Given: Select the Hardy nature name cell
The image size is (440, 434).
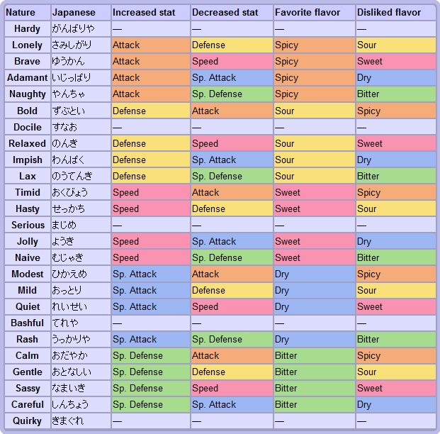Looking at the screenshot, I should click(x=27, y=29).
